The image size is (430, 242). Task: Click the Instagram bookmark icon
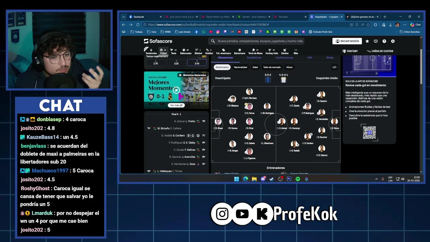click(x=218, y=32)
